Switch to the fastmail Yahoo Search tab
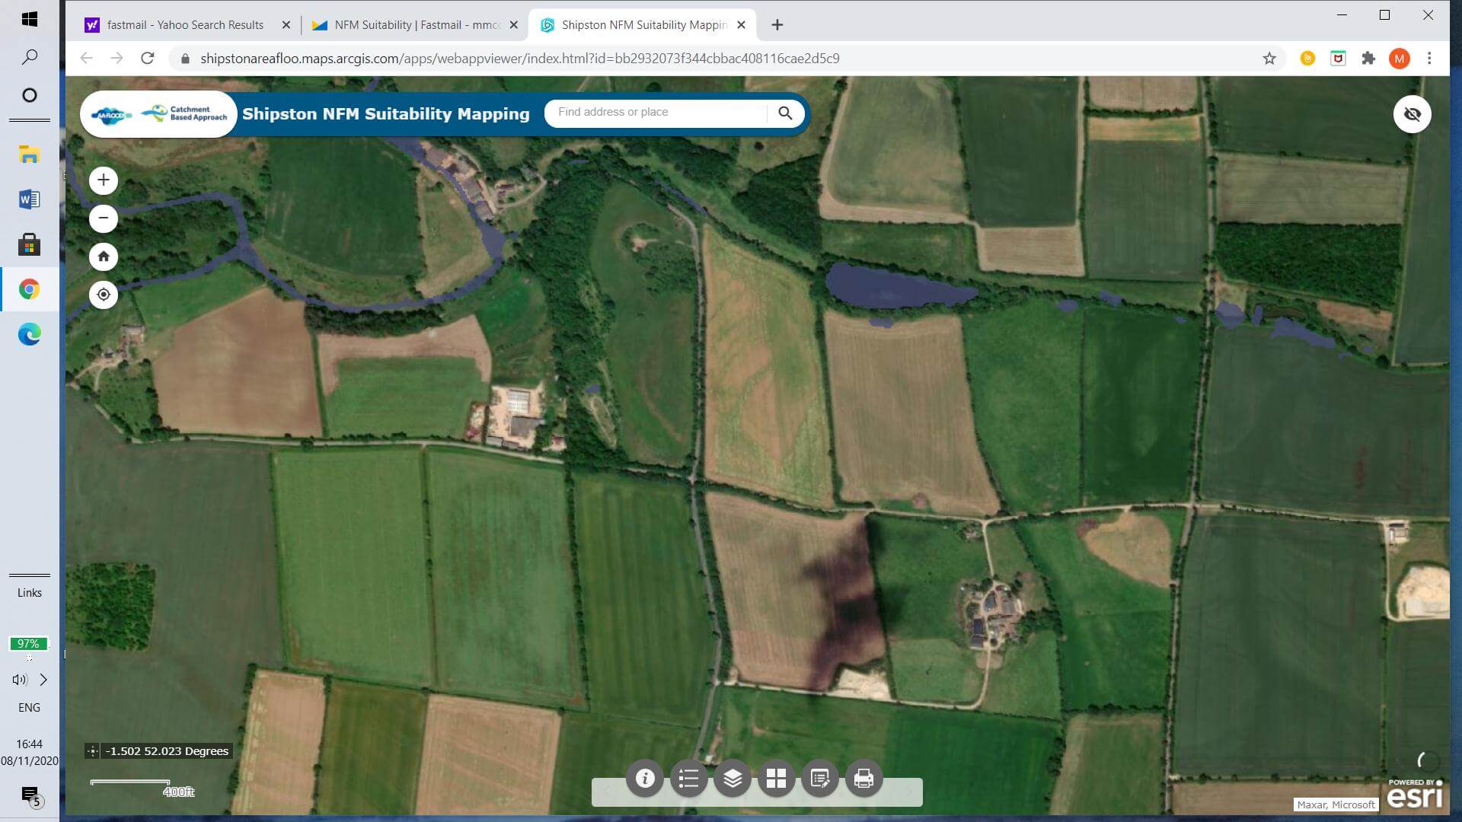1462x822 pixels. [x=185, y=25]
